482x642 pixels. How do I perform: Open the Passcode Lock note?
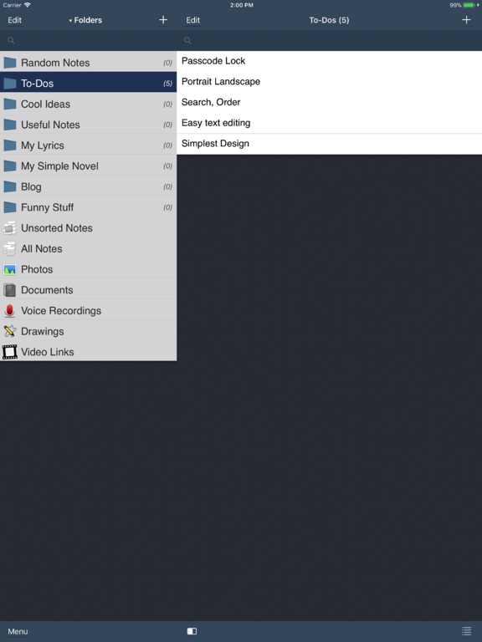click(x=329, y=61)
